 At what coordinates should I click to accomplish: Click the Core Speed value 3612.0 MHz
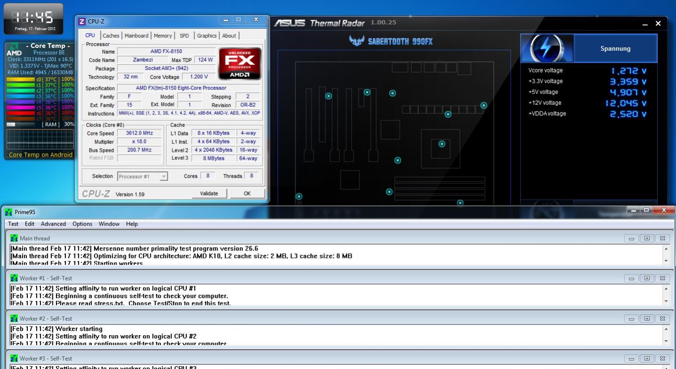pyautogui.click(x=140, y=133)
